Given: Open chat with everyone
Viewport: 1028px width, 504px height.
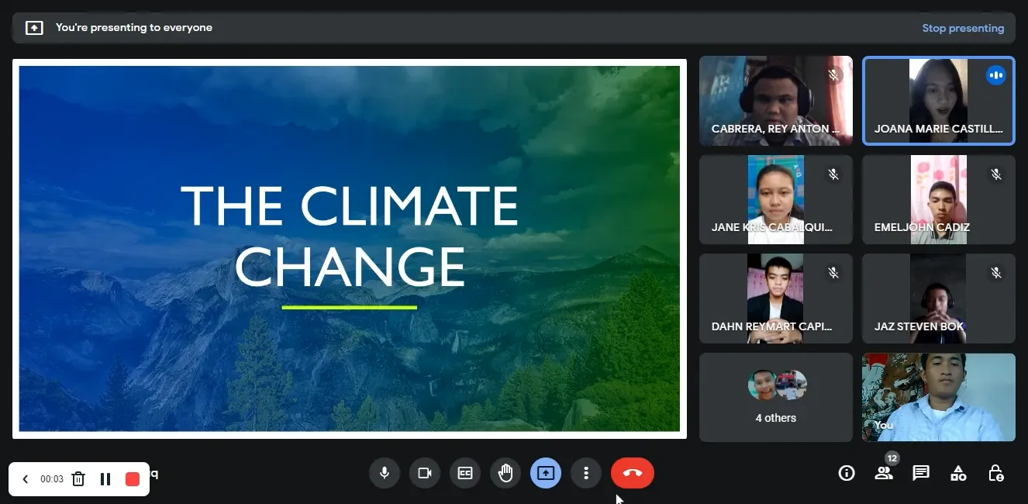Looking at the screenshot, I should pyautogui.click(x=921, y=473).
